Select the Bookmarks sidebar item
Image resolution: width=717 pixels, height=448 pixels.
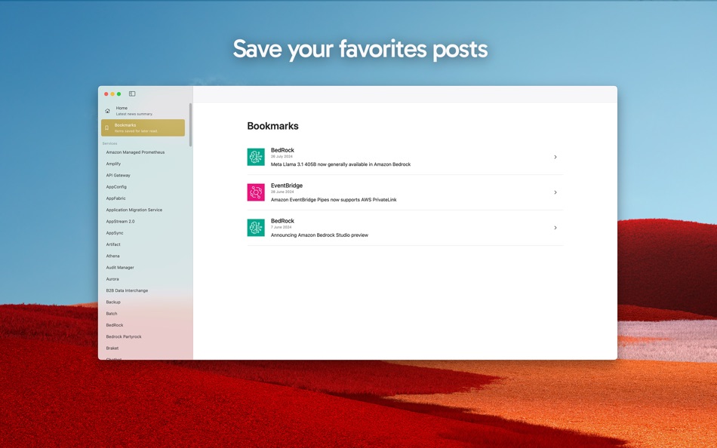pyautogui.click(x=143, y=128)
